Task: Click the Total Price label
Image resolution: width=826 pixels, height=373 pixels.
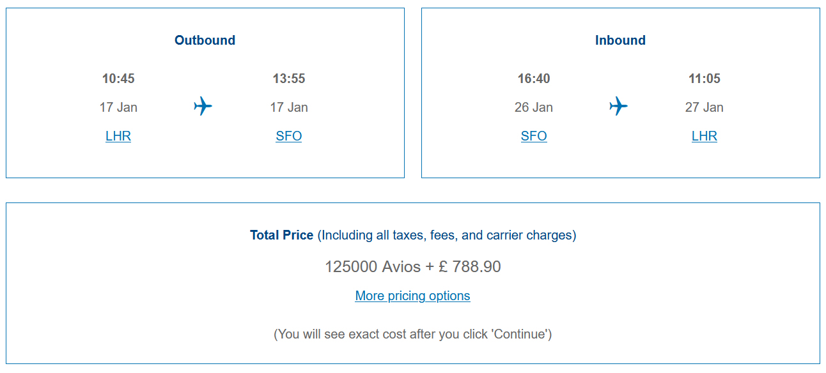Action: point(282,235)
